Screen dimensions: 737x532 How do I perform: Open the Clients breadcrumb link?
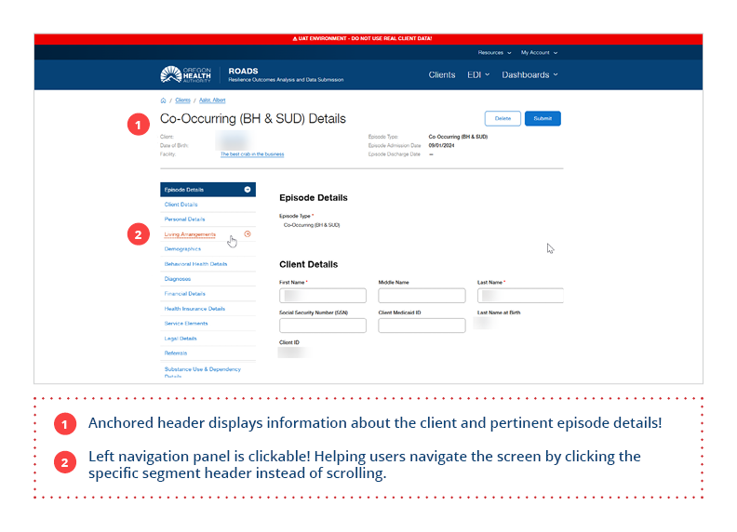click(x=182, y=100)
